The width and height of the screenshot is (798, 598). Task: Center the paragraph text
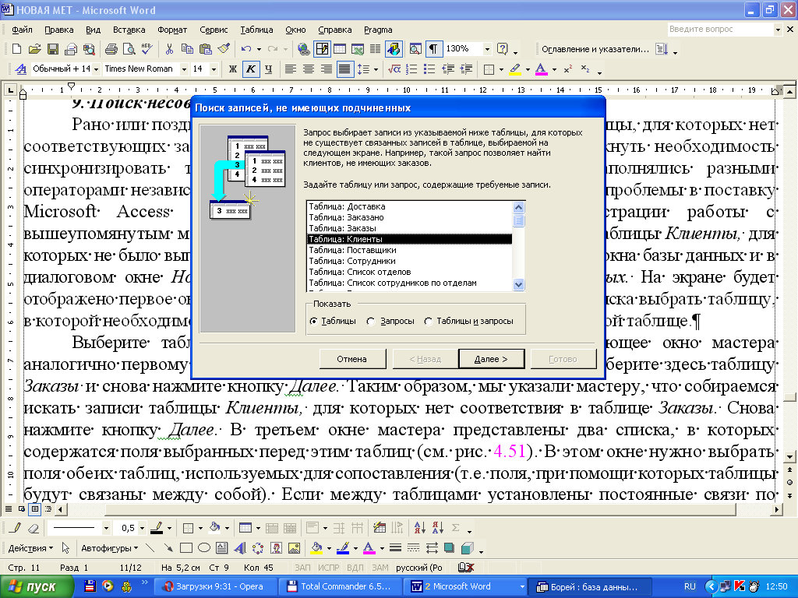[x=309, y=69]
